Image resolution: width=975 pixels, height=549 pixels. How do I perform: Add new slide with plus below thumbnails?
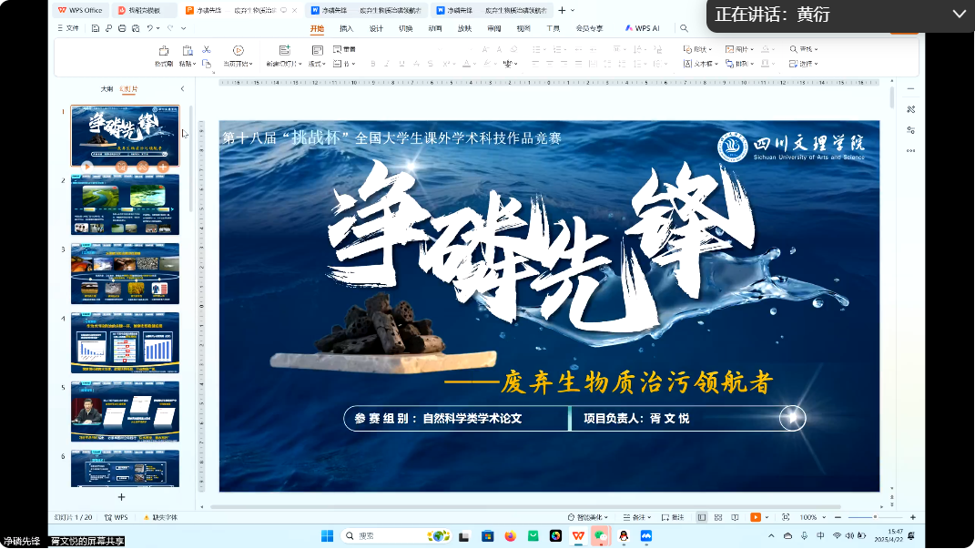(121, 497)
